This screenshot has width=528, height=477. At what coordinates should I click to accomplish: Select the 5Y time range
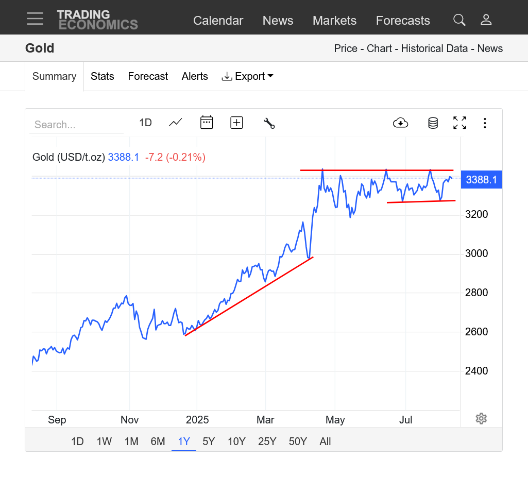[209, 441]
